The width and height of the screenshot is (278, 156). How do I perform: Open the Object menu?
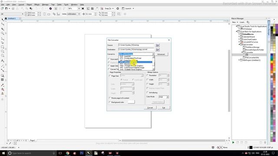(x=29, y=5)
